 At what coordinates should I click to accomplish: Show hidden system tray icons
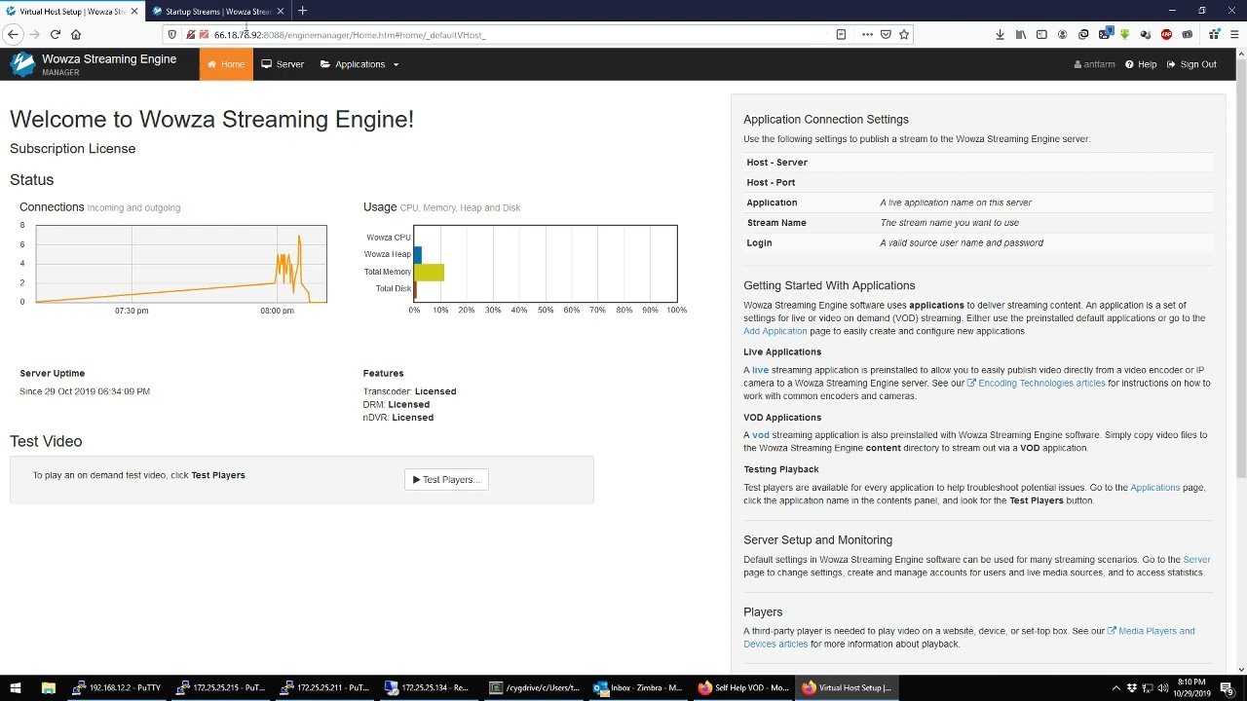1116,688
